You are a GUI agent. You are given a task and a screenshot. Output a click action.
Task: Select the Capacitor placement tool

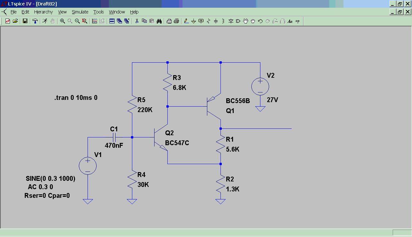216,21
